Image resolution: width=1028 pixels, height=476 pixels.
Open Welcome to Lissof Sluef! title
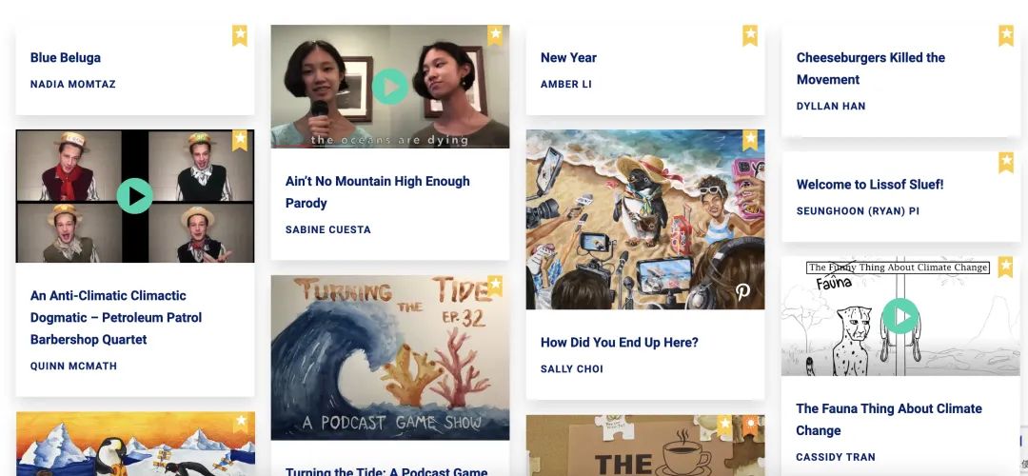(870, 185)
